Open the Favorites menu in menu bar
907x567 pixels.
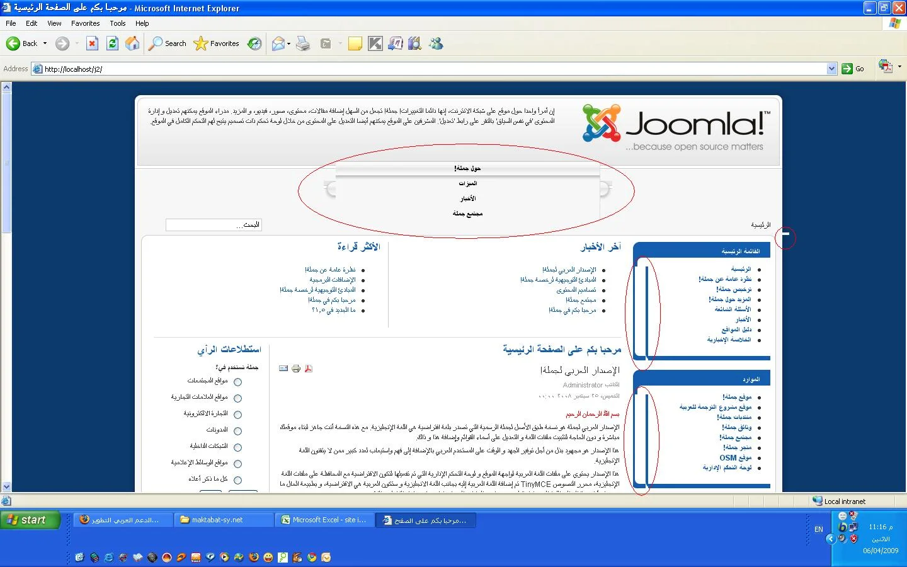click(x=85, y=23)
